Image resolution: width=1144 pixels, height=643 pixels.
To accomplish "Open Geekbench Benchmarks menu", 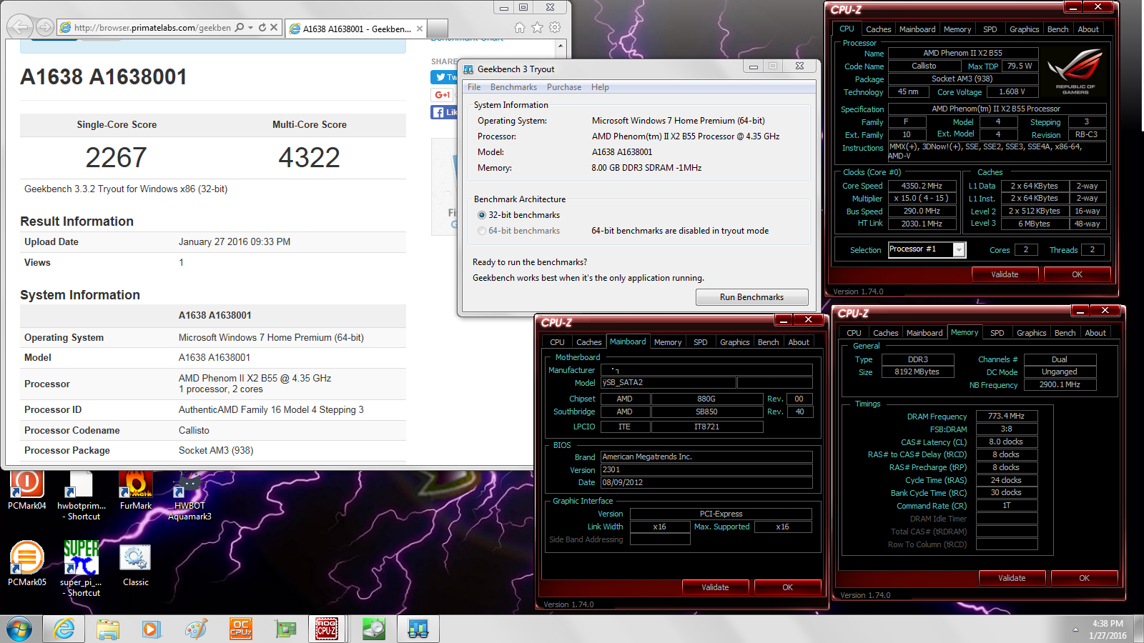I will [x=513, y=87].
